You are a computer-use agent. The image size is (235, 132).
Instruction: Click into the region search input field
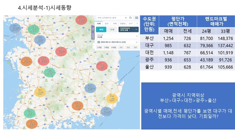click(111, 18)
